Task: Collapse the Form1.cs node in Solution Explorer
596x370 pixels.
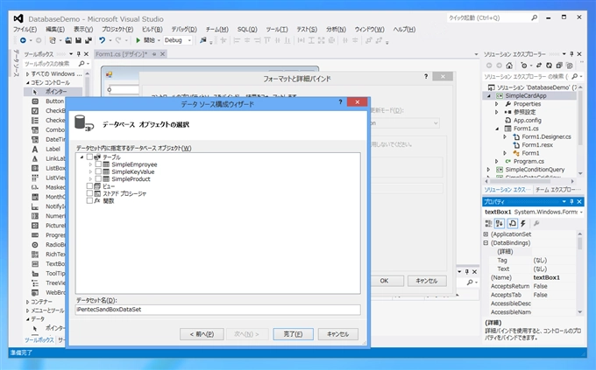Action: click(x=497, y=129)
